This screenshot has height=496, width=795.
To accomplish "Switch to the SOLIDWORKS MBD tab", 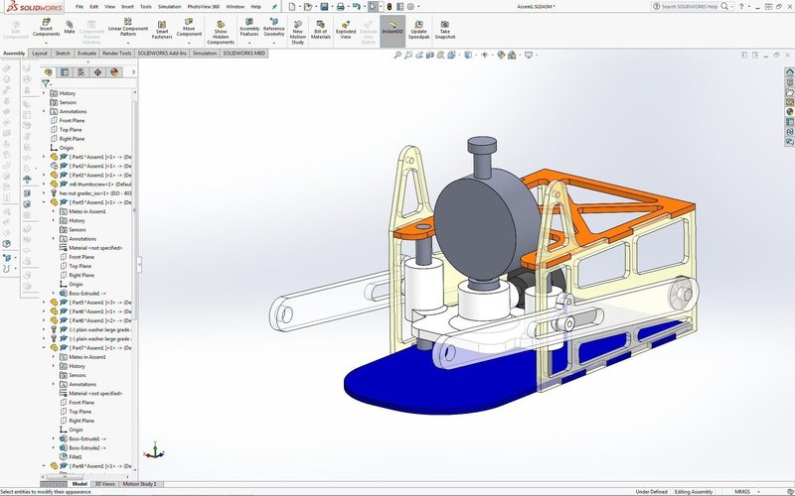I will tap(243, 54).
